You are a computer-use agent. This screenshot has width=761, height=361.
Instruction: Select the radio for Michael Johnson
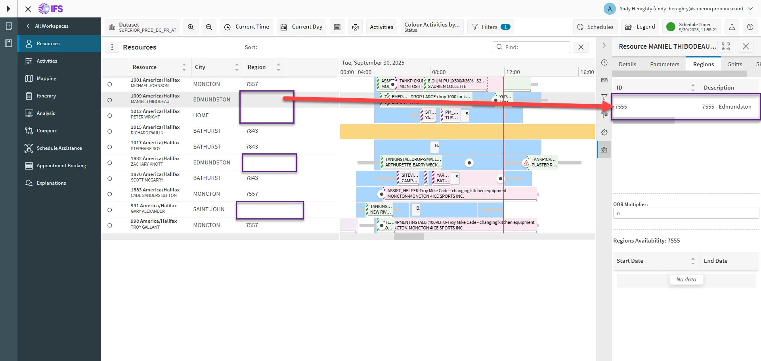click(110, 84)
